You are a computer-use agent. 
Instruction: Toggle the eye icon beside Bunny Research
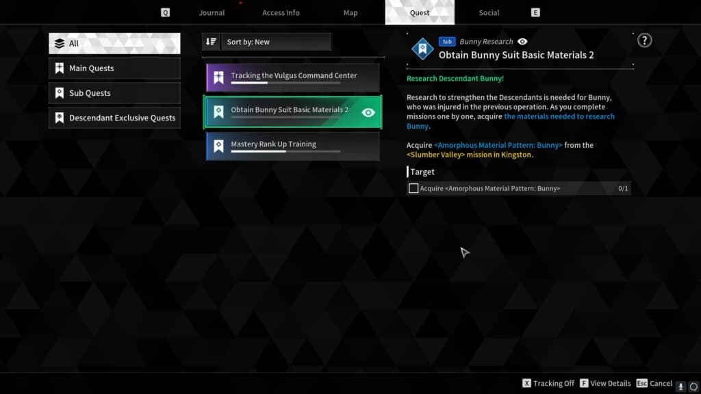(x=523, y=42)
